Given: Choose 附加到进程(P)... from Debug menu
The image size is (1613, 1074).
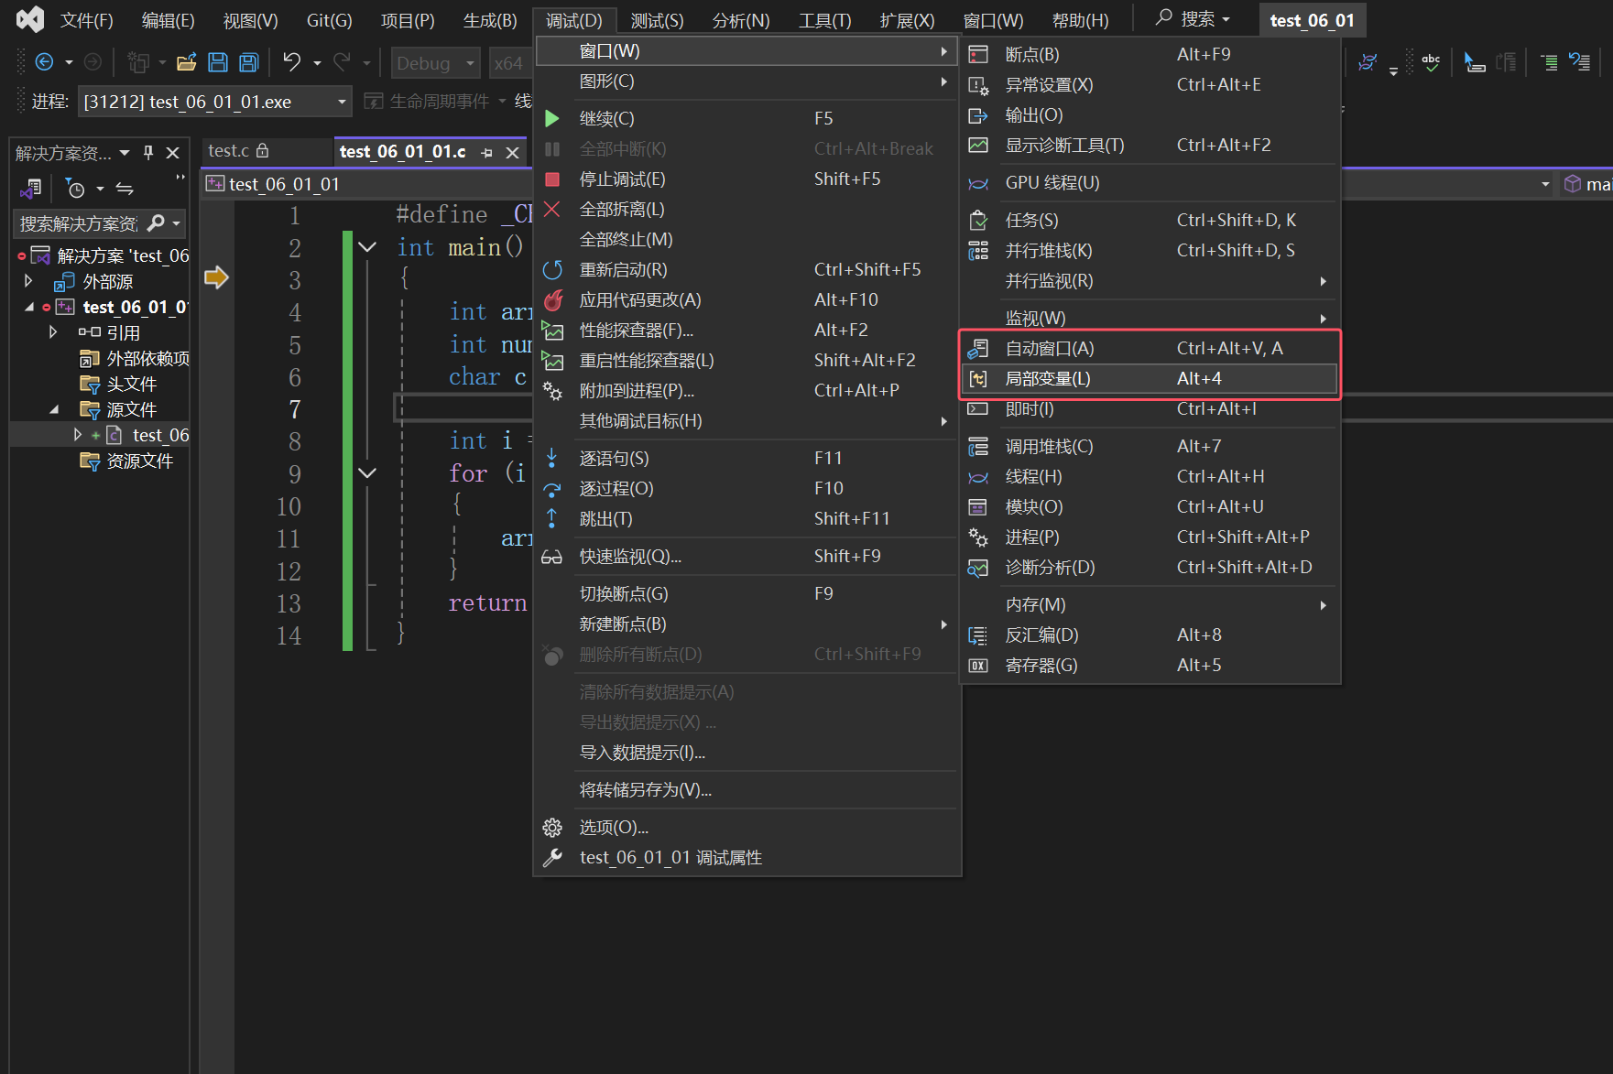Looking at the screenshot, I should coord(747,390).
